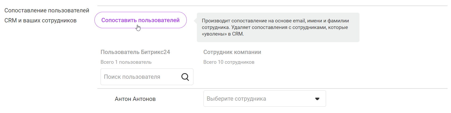Click the «уволены» в CRM tooltip line
Screen dimensions: 451x113
point(223,34)
